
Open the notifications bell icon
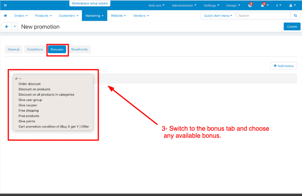coord(264,5)
